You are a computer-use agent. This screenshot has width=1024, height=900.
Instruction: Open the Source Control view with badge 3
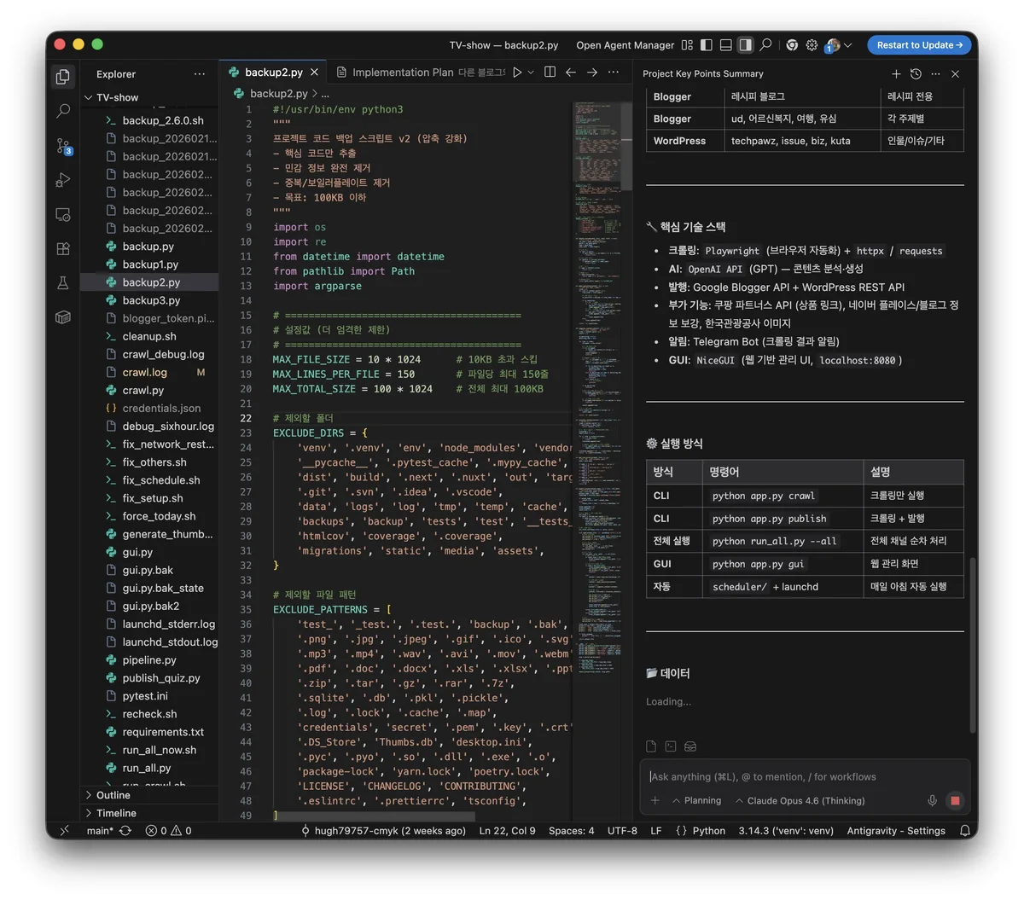pyautogui.click(x=63, y=146)
